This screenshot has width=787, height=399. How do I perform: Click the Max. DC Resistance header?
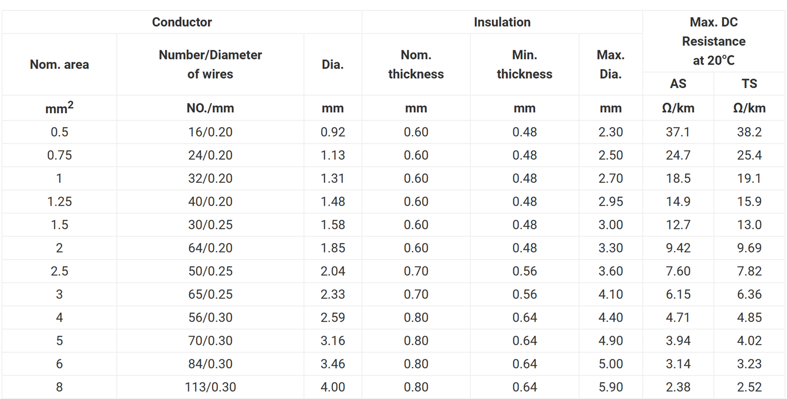713,41
